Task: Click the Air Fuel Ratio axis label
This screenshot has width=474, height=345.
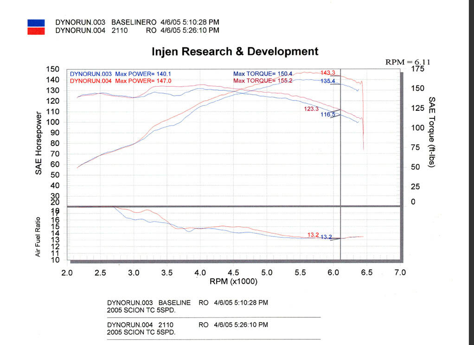Action: (38, 237)
